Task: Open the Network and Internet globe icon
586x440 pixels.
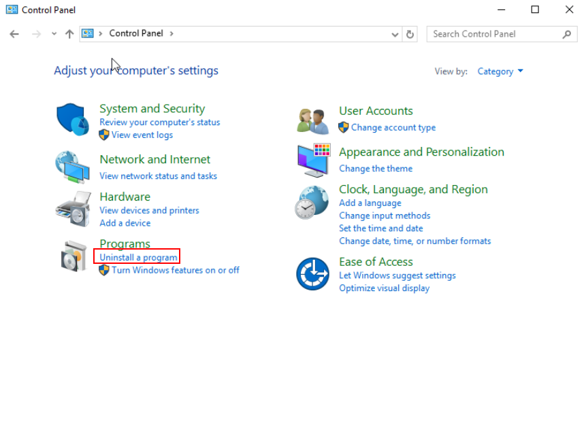Action: coord(73,167)
